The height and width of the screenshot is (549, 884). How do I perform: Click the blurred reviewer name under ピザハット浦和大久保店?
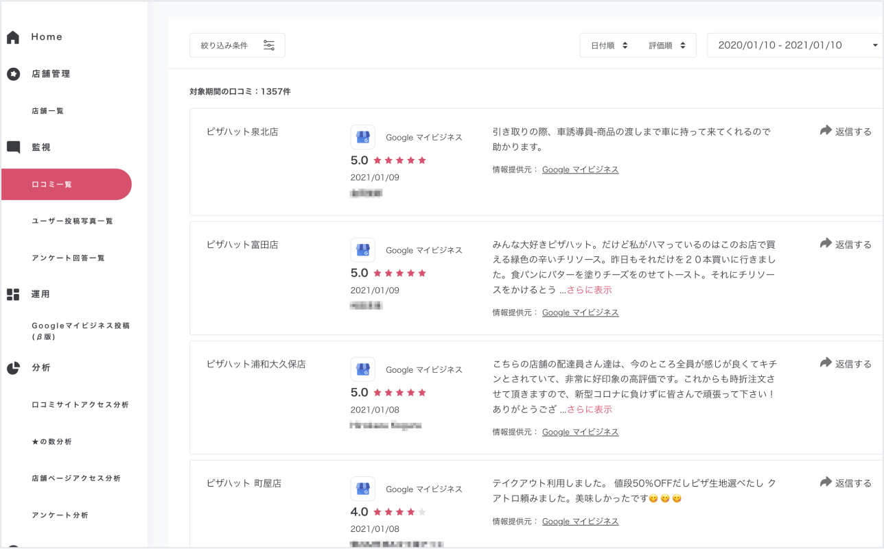pyautogui.click(x=386, y=426)
